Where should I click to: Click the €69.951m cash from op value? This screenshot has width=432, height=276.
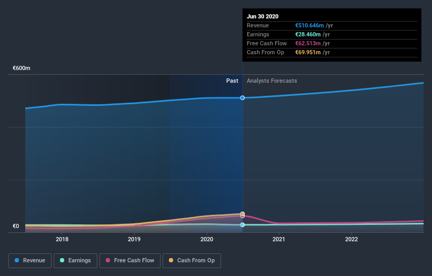tap(308, 52)
